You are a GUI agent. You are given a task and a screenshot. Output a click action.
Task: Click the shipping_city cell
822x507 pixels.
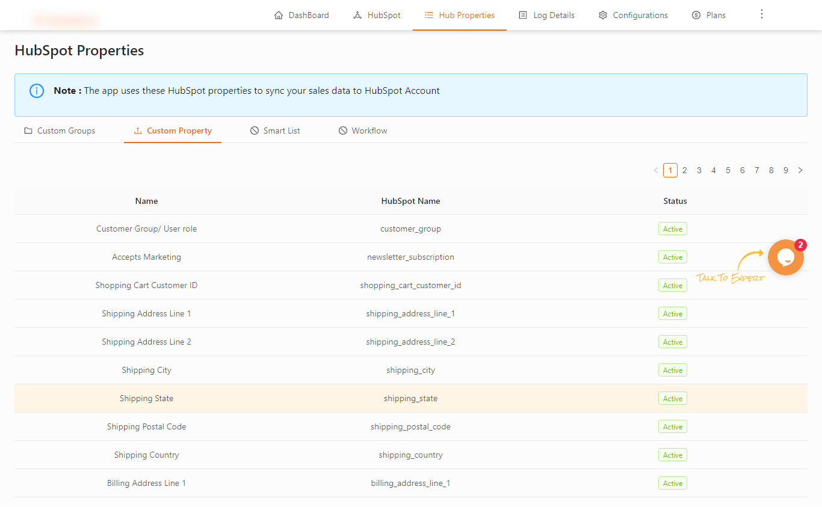coord(410,370)
